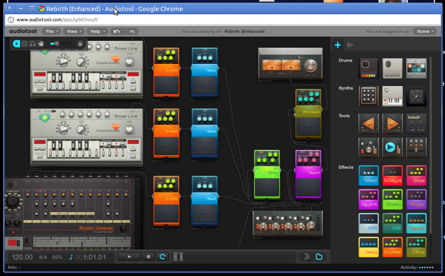Image resolution: width=445 pixels, height=276 pixels.
Task: Add the PEQ effect pedal
Action: pos(369,223)
